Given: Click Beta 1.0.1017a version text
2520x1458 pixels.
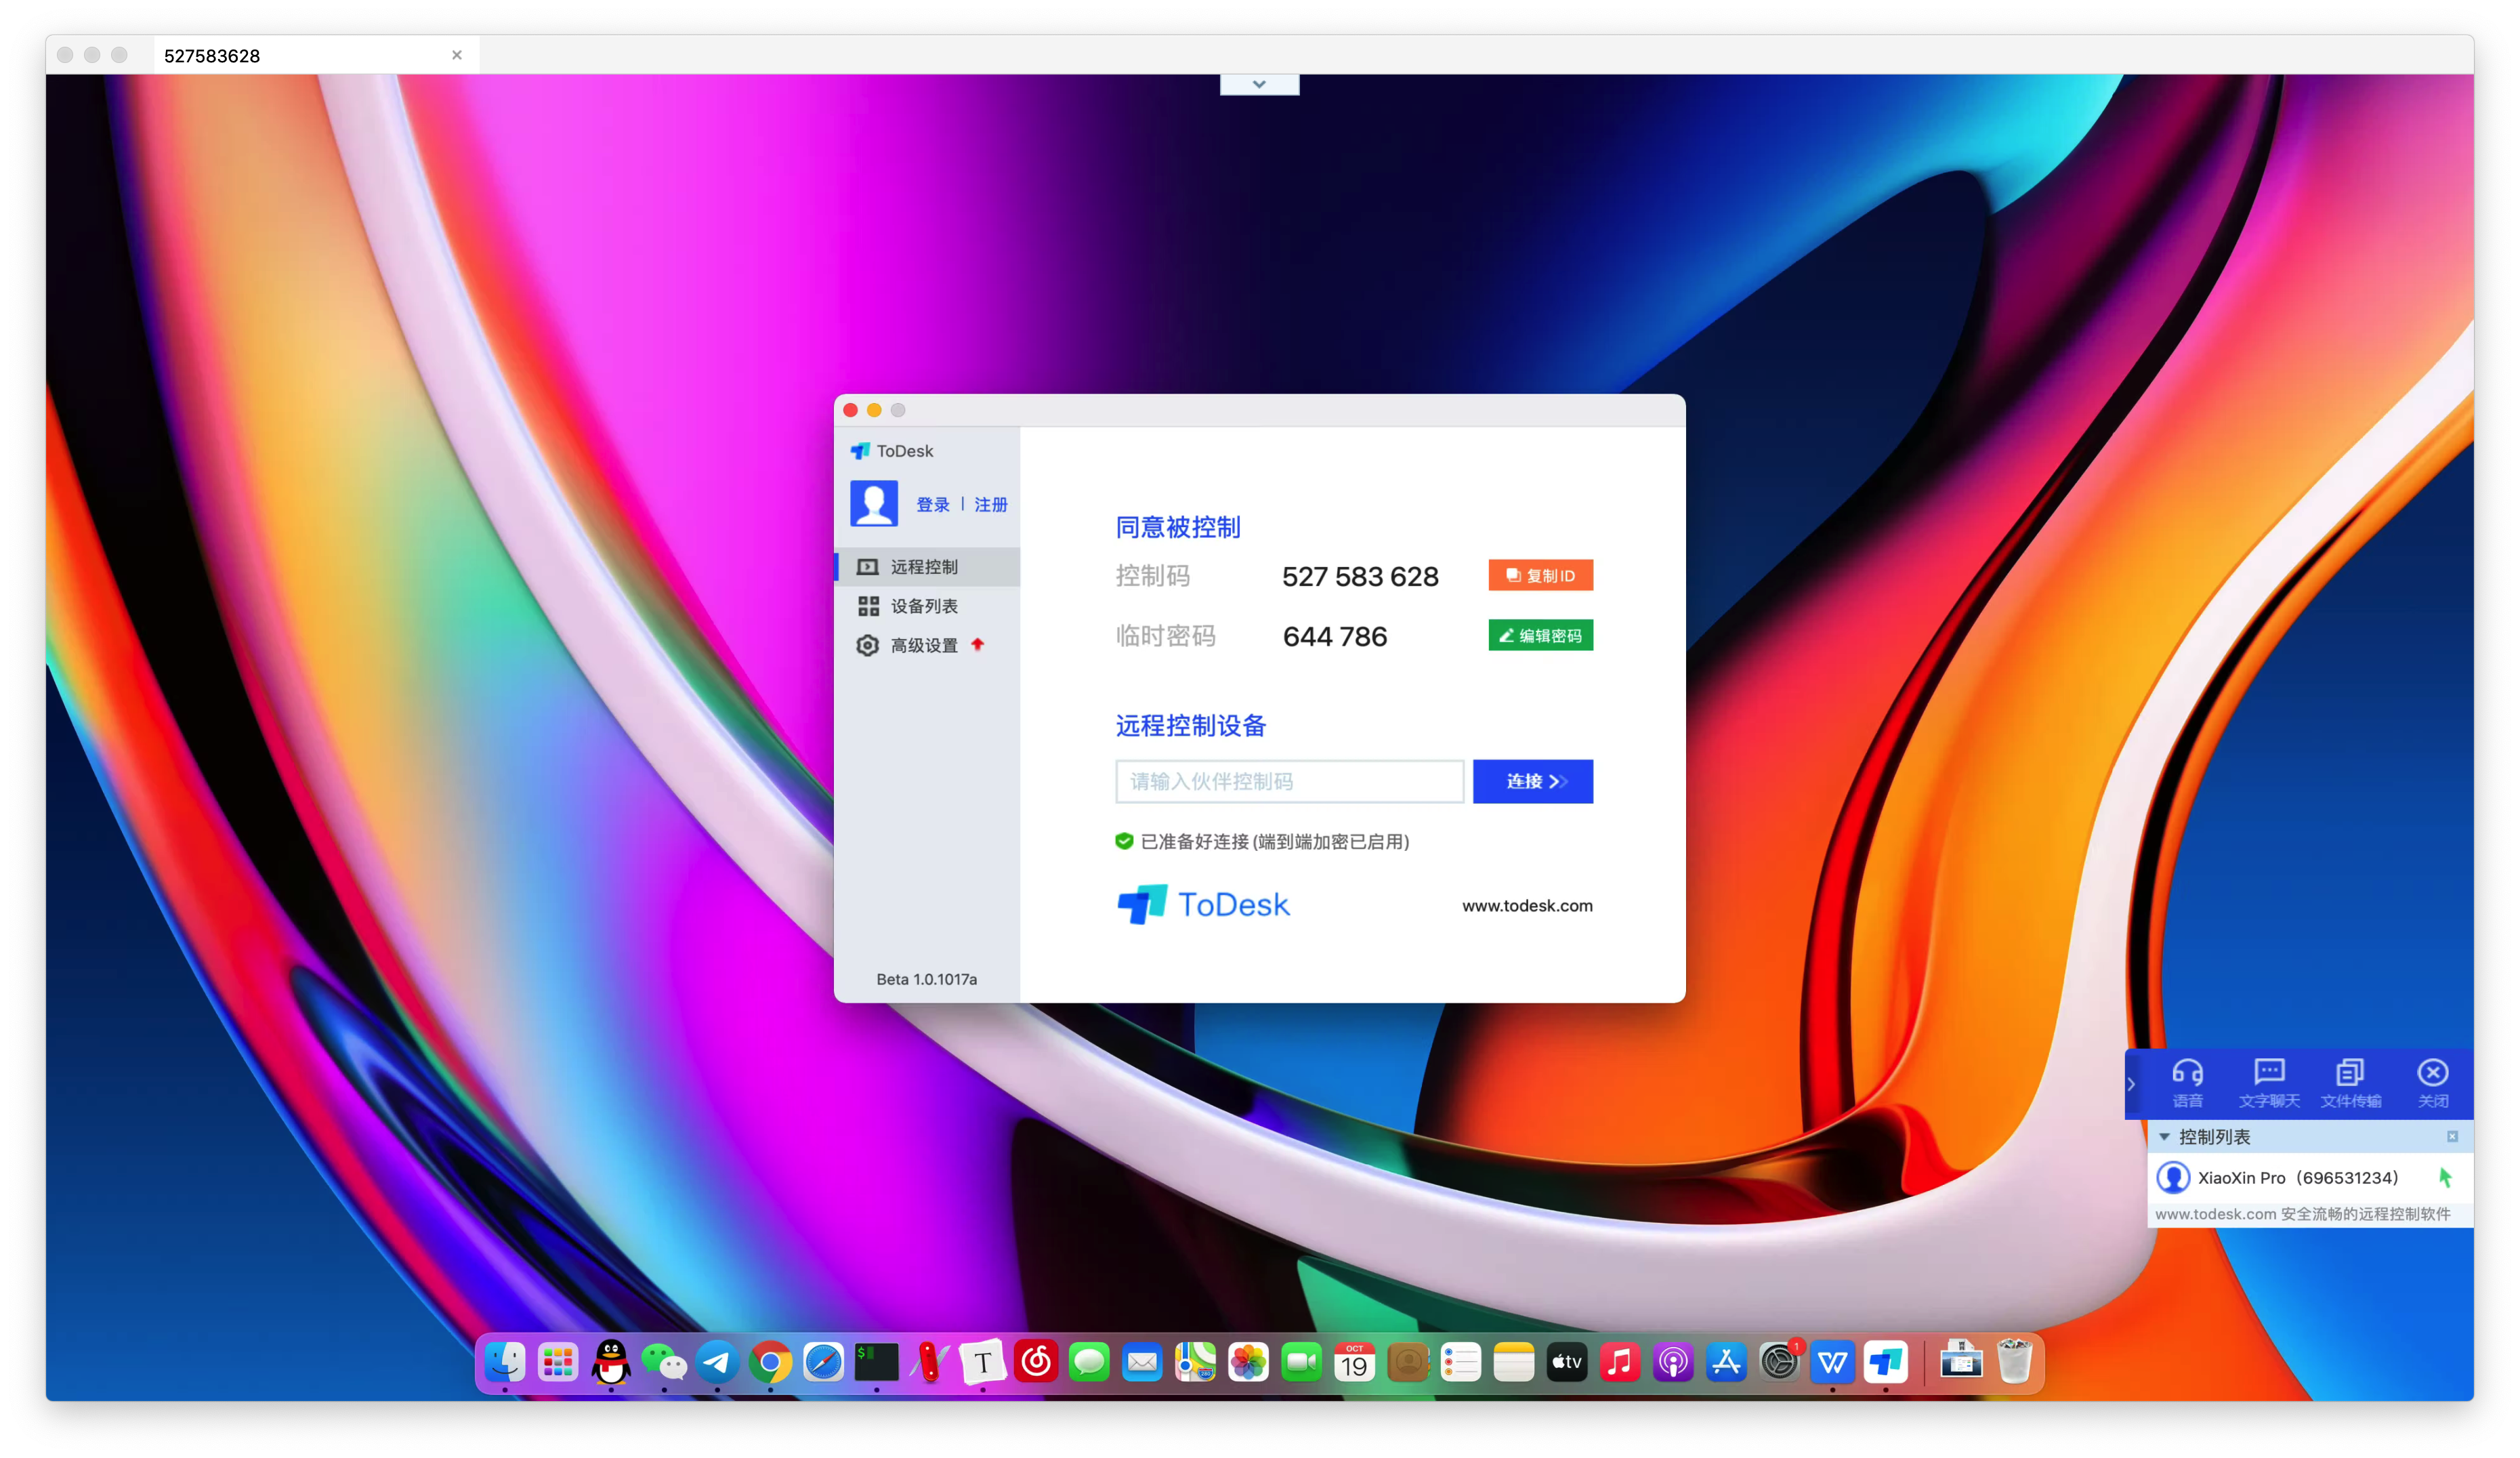Looking at the screenshot, I should click(x=926, y=979).
